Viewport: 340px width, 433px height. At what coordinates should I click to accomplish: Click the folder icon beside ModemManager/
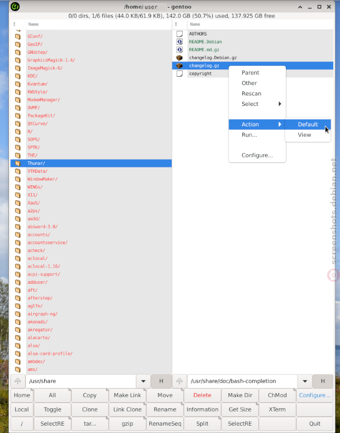click(x=18, y=100)
